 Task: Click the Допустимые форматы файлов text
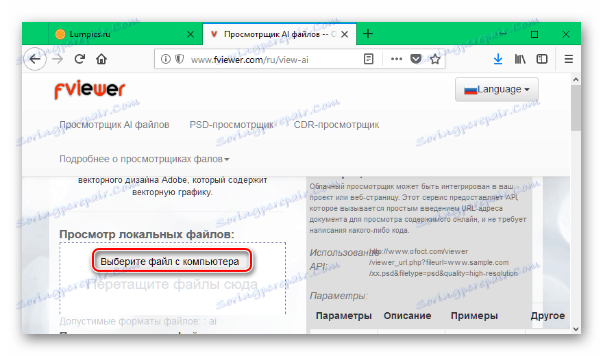138,321
